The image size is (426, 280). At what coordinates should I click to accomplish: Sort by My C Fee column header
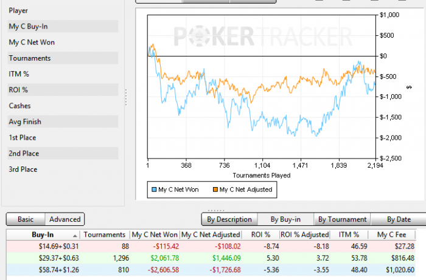391,234
